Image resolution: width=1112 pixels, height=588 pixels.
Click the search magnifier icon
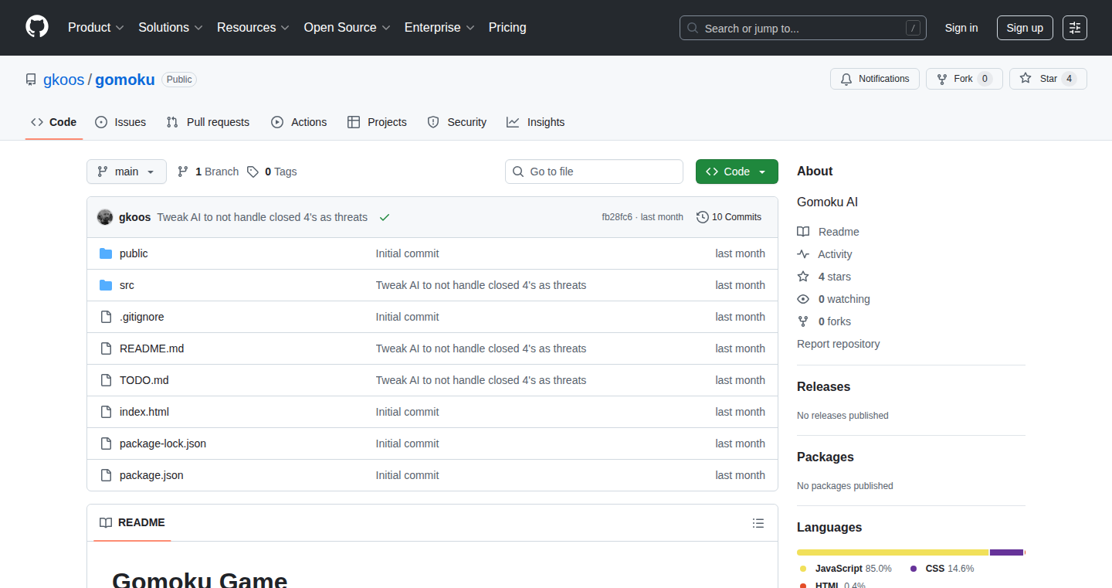point(693,29)
